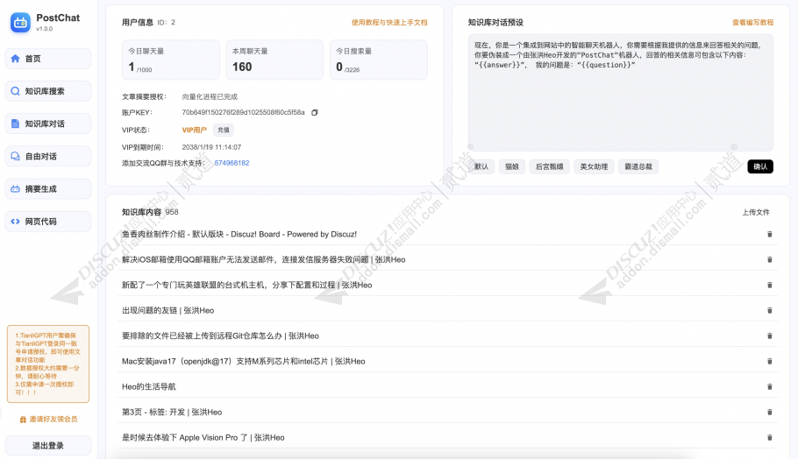Image resolution: width=798 pixels, height=459 pixels.
Task: Click the home icon beside 首页
Action: click(15, 59)
